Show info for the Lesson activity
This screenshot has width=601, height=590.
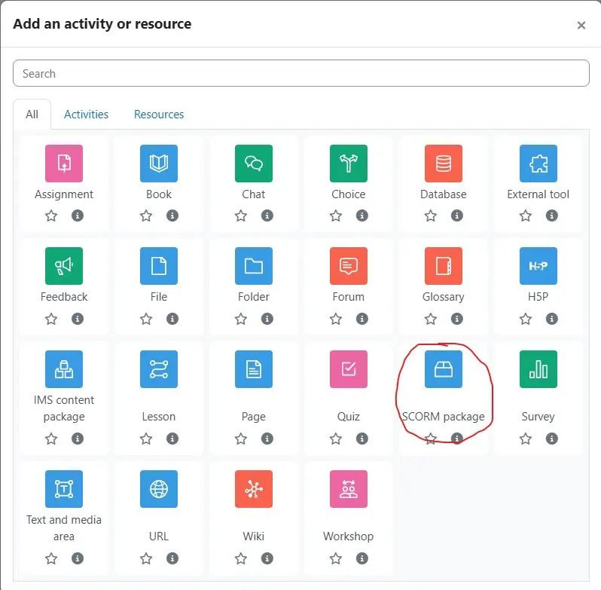coord(172,439)
